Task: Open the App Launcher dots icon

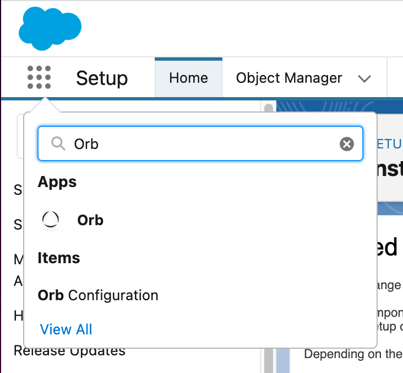Action: click(x=39, y=77)
